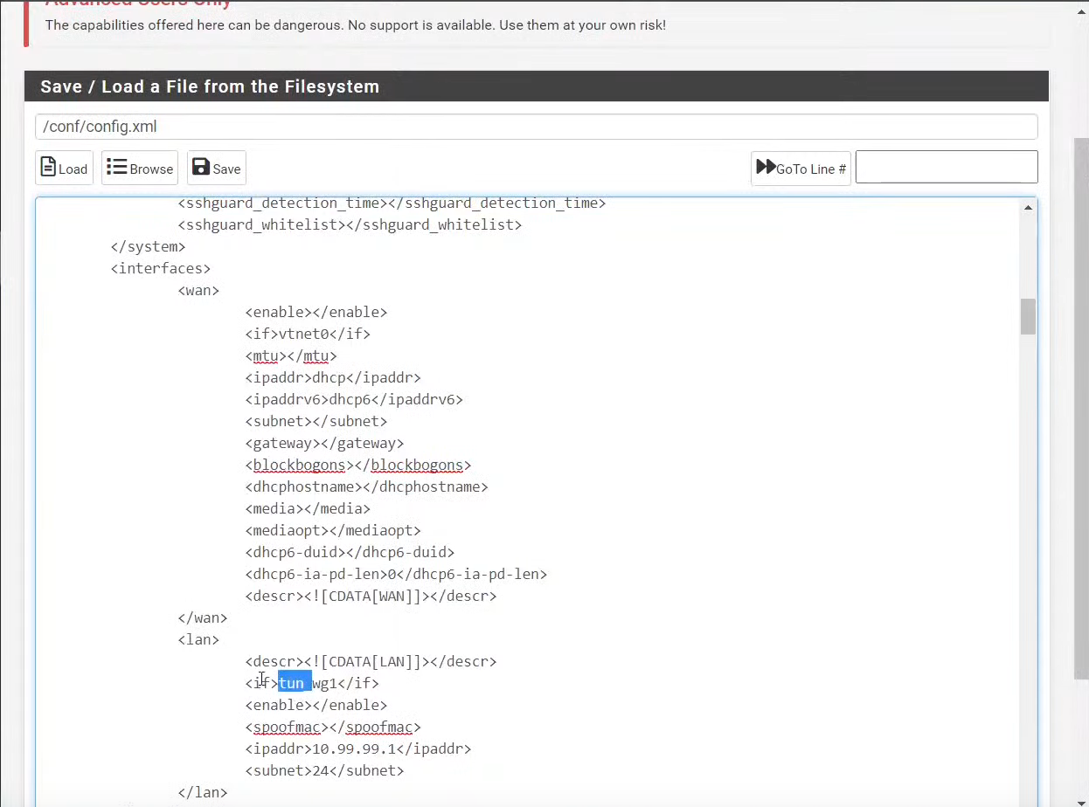Click the subnet 24 line under lan
This screenshot has width=1089, height=807.
[x=324, y=770]
